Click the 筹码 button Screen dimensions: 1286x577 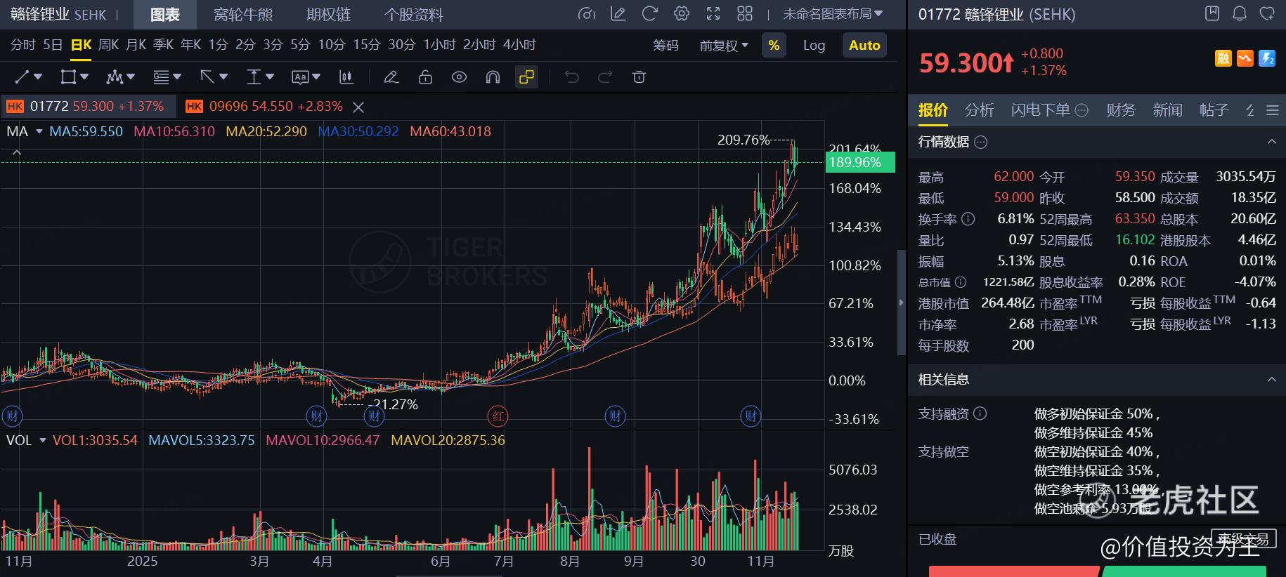[x=665, y=46]
